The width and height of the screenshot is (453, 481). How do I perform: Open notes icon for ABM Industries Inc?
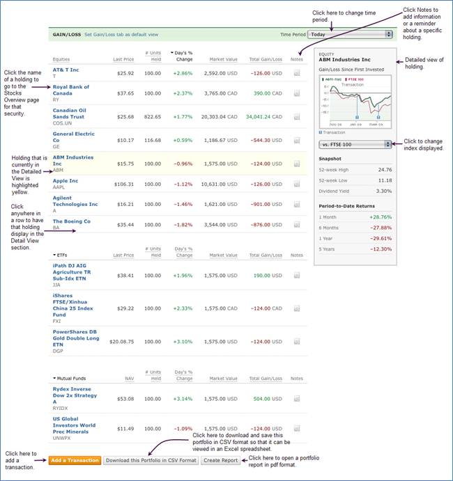tap(297, 164)
